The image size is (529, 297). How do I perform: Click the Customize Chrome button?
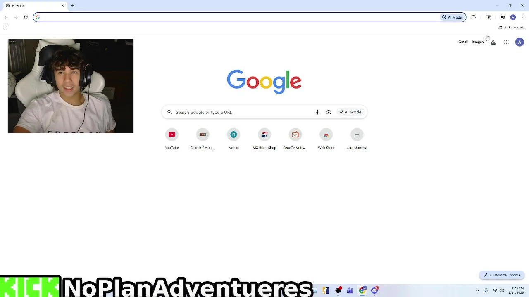tap(502, 275)
